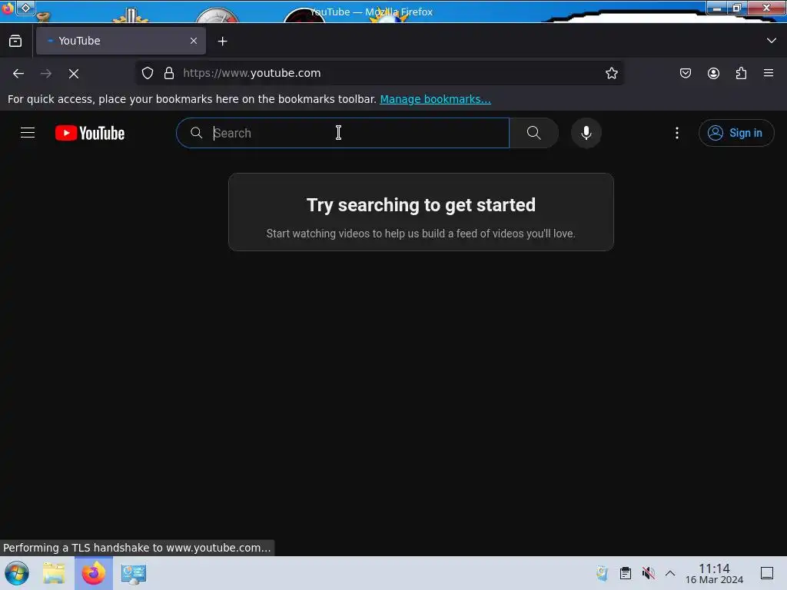Screen dimensions: 787x590
Task: Open YouTube settings three-dot menu
Action: pos(676,133)
